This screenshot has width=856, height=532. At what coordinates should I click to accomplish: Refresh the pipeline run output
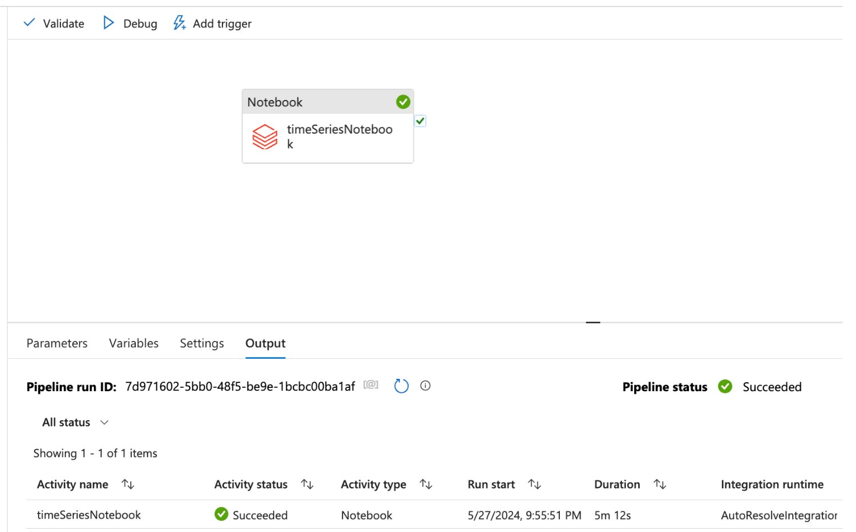coord(401,386)
